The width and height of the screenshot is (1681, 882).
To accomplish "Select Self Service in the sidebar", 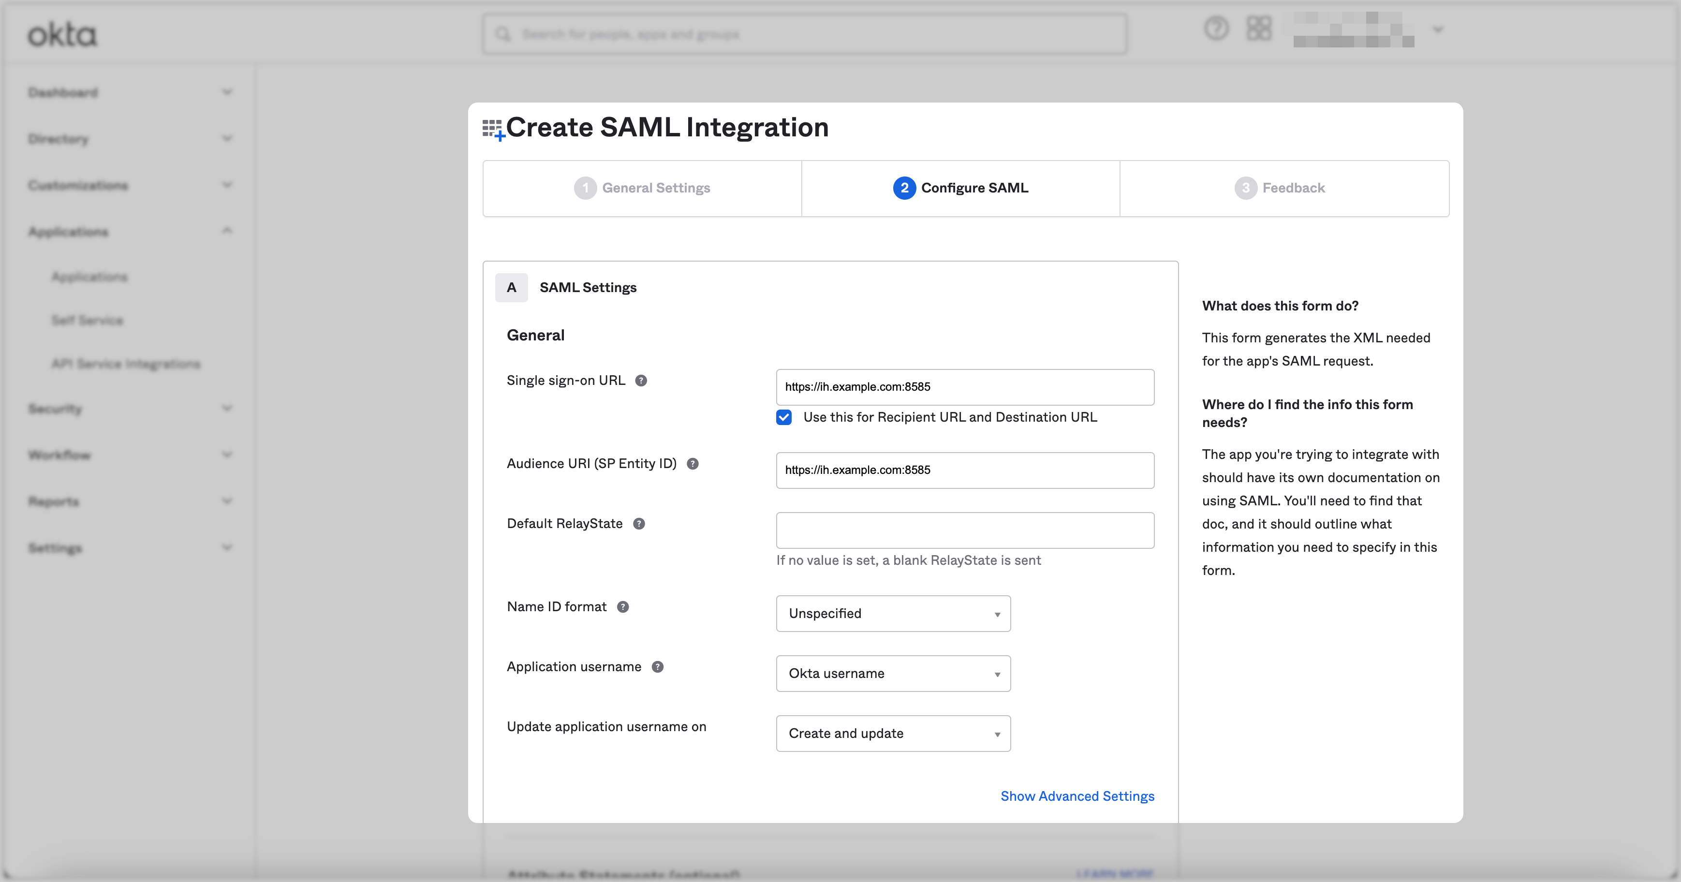I will tap(88, 320).
